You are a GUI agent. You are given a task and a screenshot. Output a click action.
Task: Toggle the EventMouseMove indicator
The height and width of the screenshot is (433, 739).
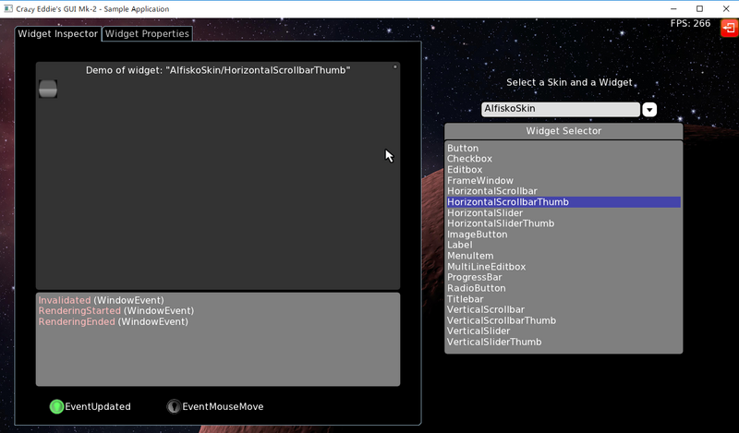click(174, 406)
